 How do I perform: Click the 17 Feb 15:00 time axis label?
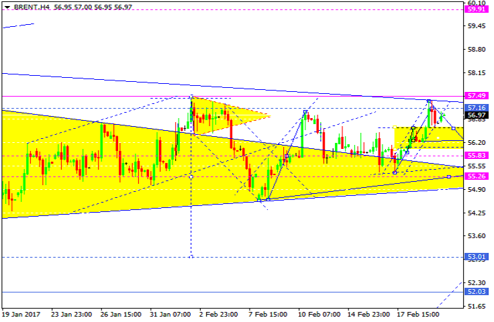(417, 315)
